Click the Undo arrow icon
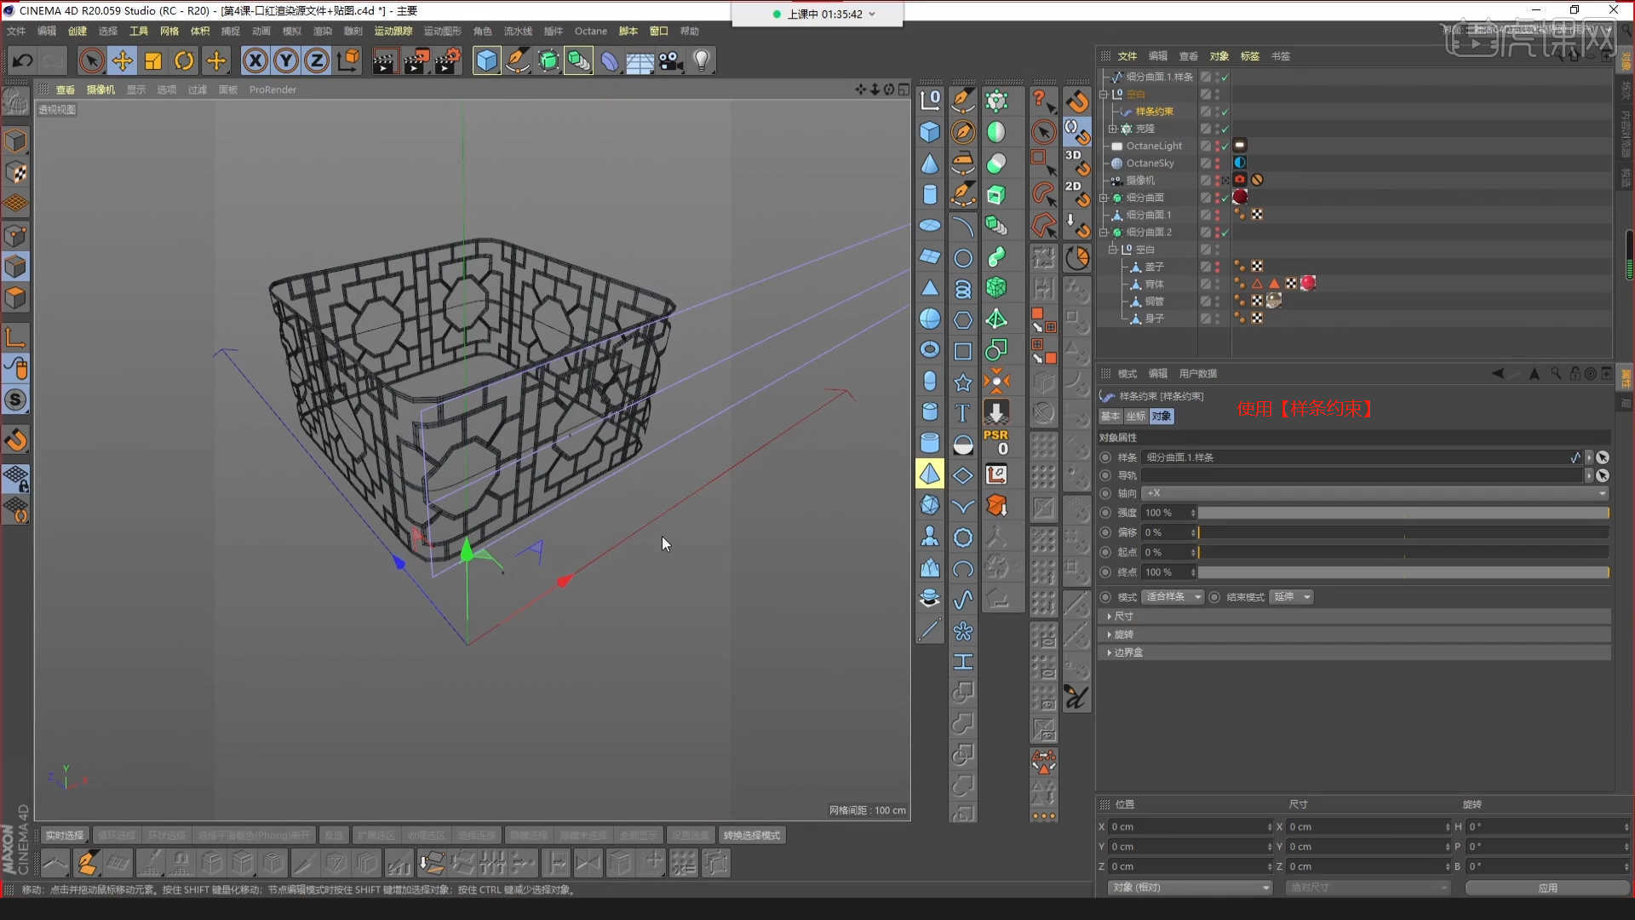Screen dimensions: 1635x920 pos(23,60)
